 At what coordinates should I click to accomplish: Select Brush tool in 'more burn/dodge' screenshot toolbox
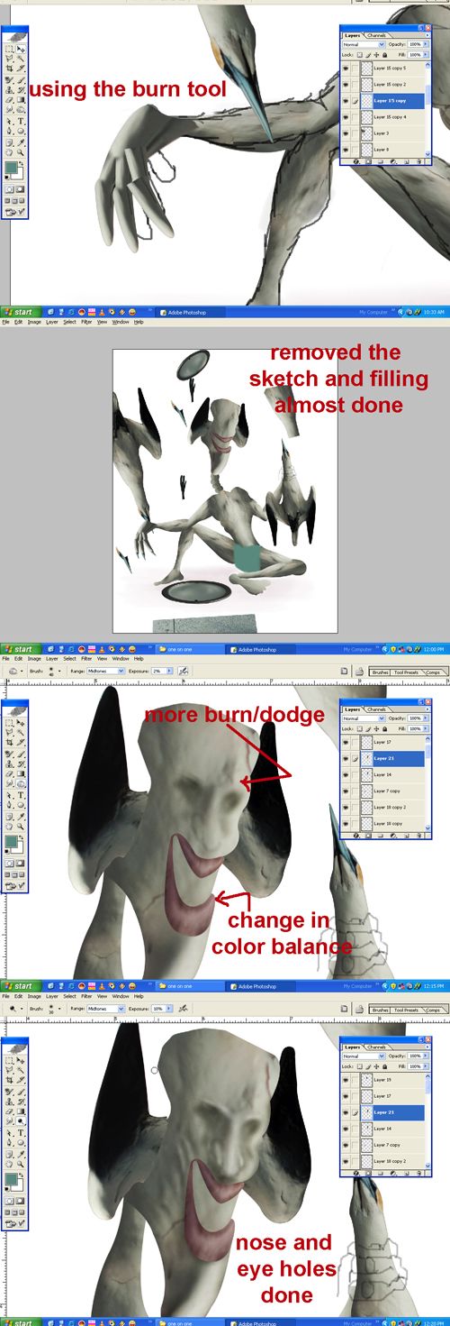pos(21,754)
